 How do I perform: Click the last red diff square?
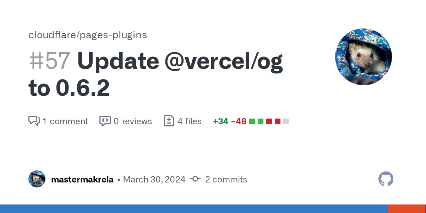coord(278,121)
